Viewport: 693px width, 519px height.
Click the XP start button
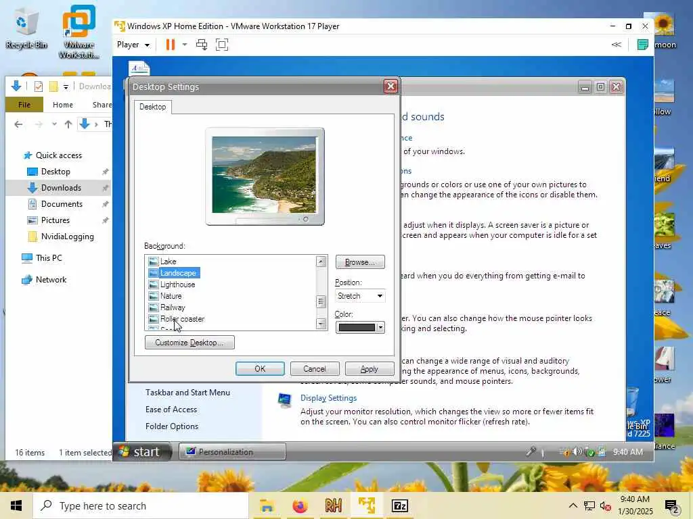[x=142, y=451]
